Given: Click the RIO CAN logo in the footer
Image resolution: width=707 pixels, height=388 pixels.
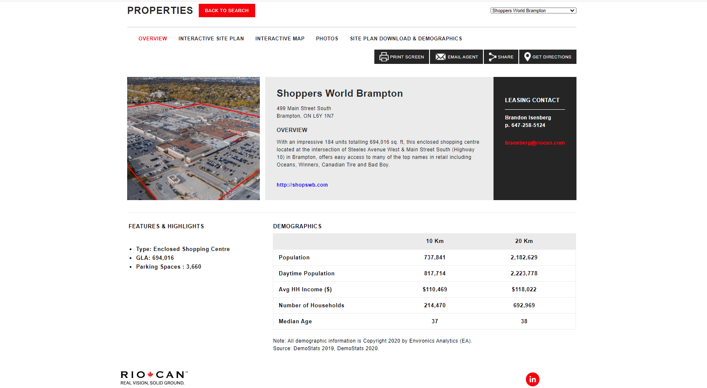Looking at the screenshot, I should pyautogui.click(x=153, y=377).
